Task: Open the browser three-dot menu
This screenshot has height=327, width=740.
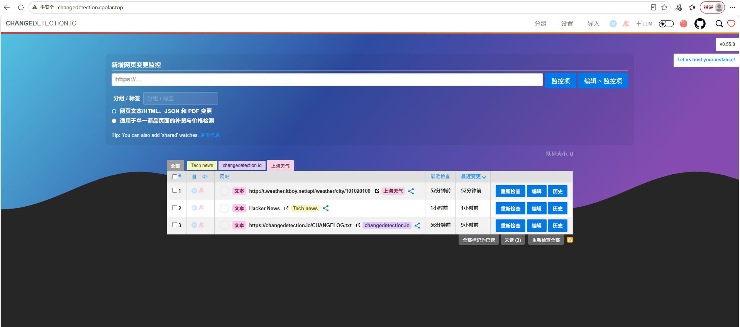Action: point(733,7)
